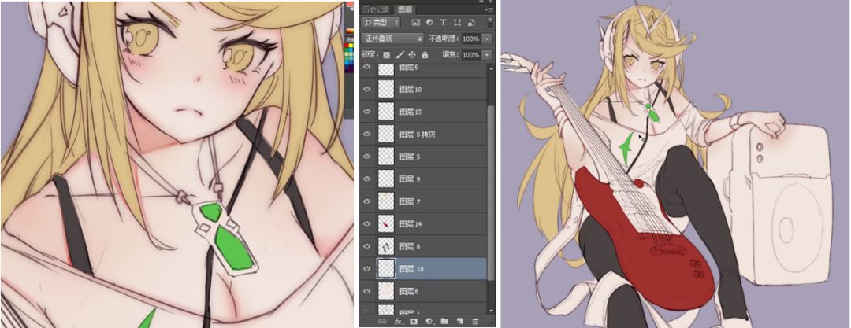Click the 图层 7 layer thumbnail
The height and width of the screenshot is (328, 851).
386,201
